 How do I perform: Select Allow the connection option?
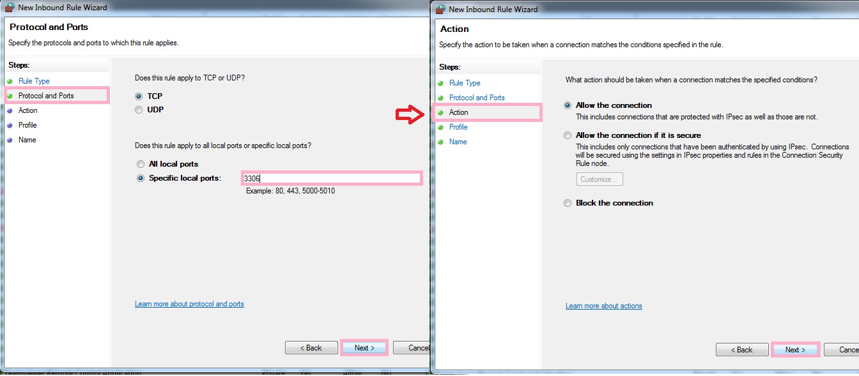[x=568, y=105]
